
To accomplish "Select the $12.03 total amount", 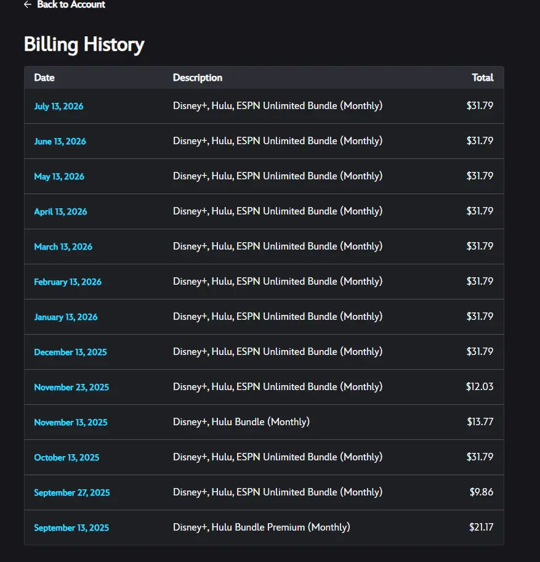I will point(480,386).
